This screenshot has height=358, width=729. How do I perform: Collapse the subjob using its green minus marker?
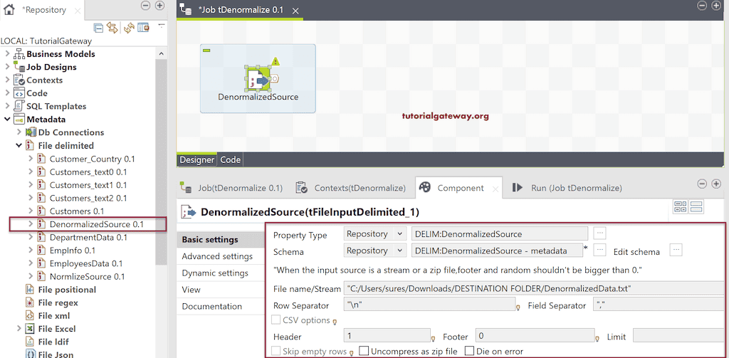tap(207, 50)
